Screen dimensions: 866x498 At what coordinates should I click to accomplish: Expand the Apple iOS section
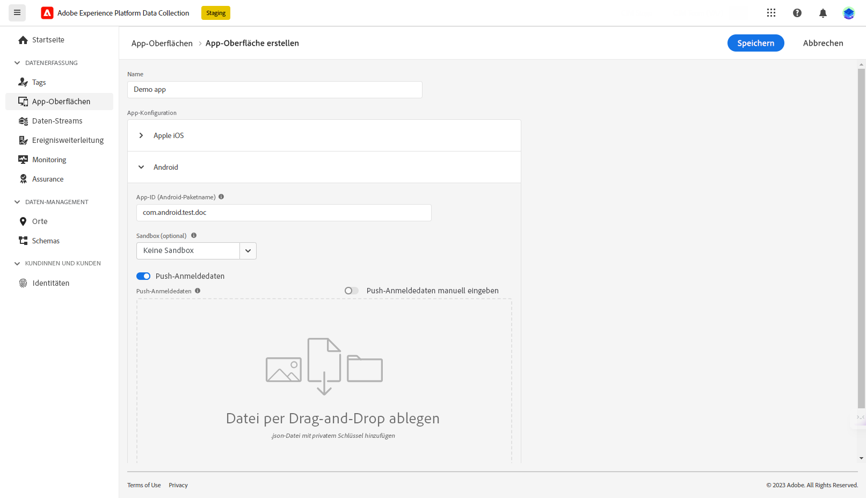tap(141, 135)
